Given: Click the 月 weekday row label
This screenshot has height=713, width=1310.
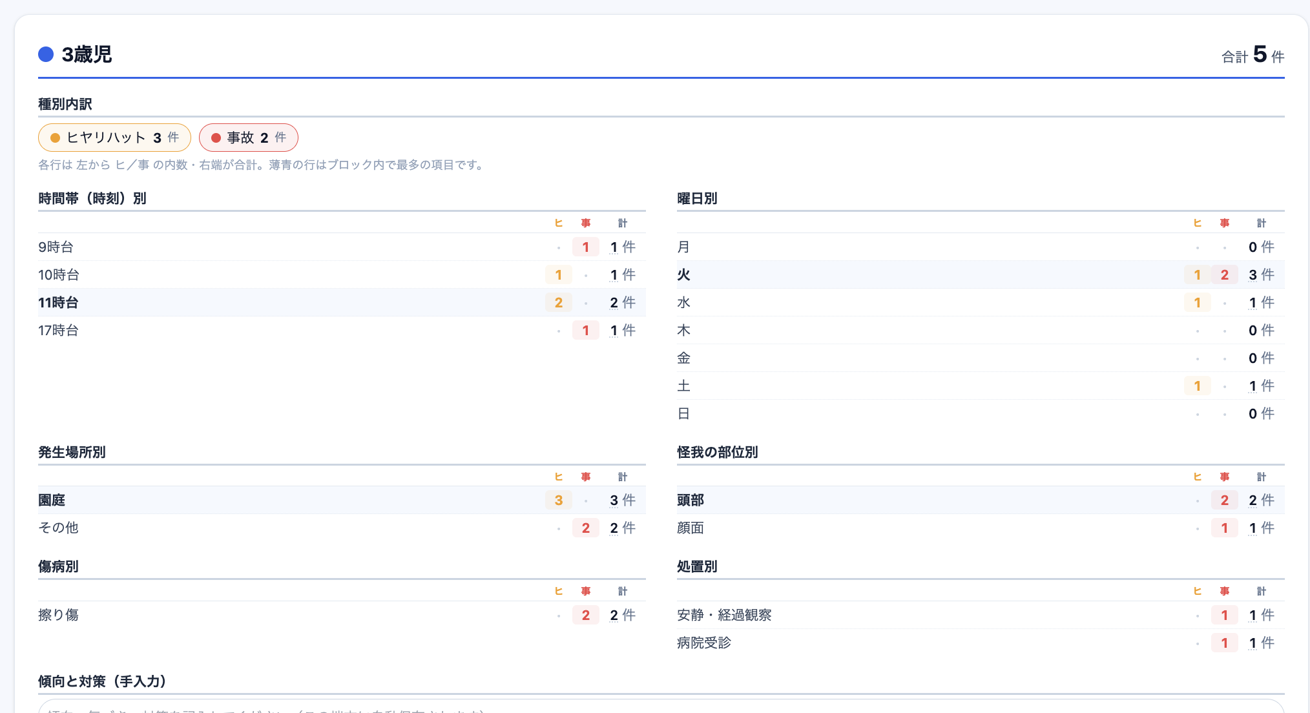Looking at the screenshot, I should click(x=683, y=247).
